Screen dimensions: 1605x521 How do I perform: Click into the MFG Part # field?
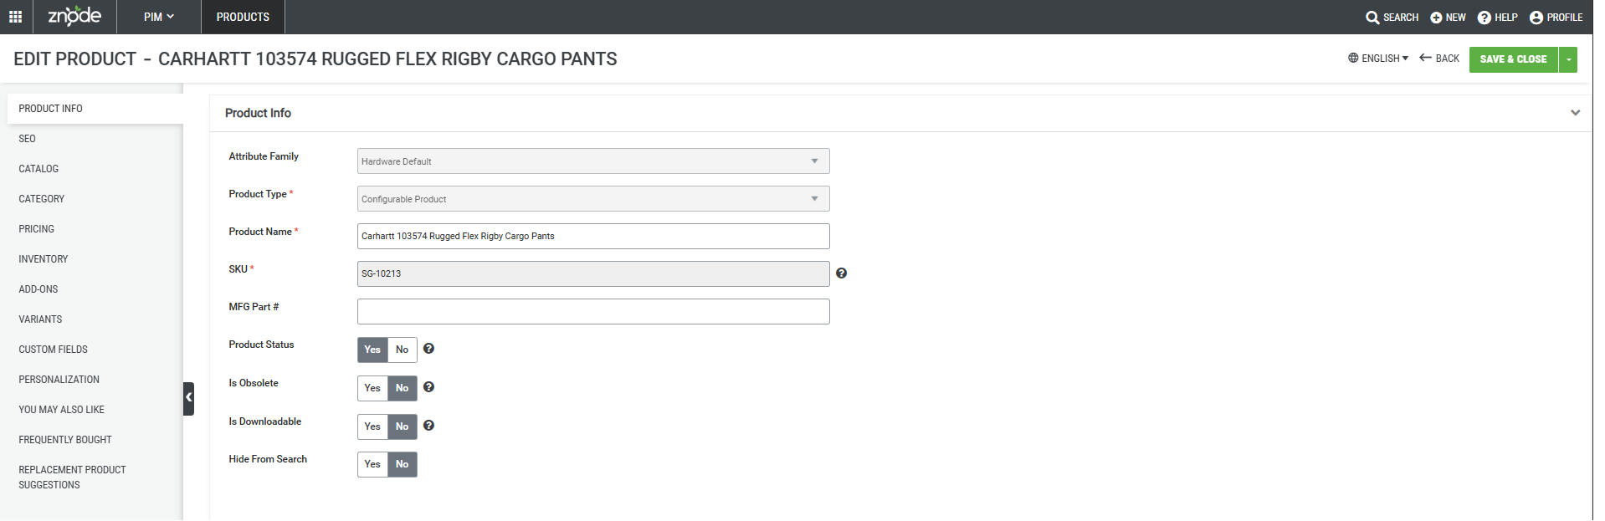coord(593,311)
